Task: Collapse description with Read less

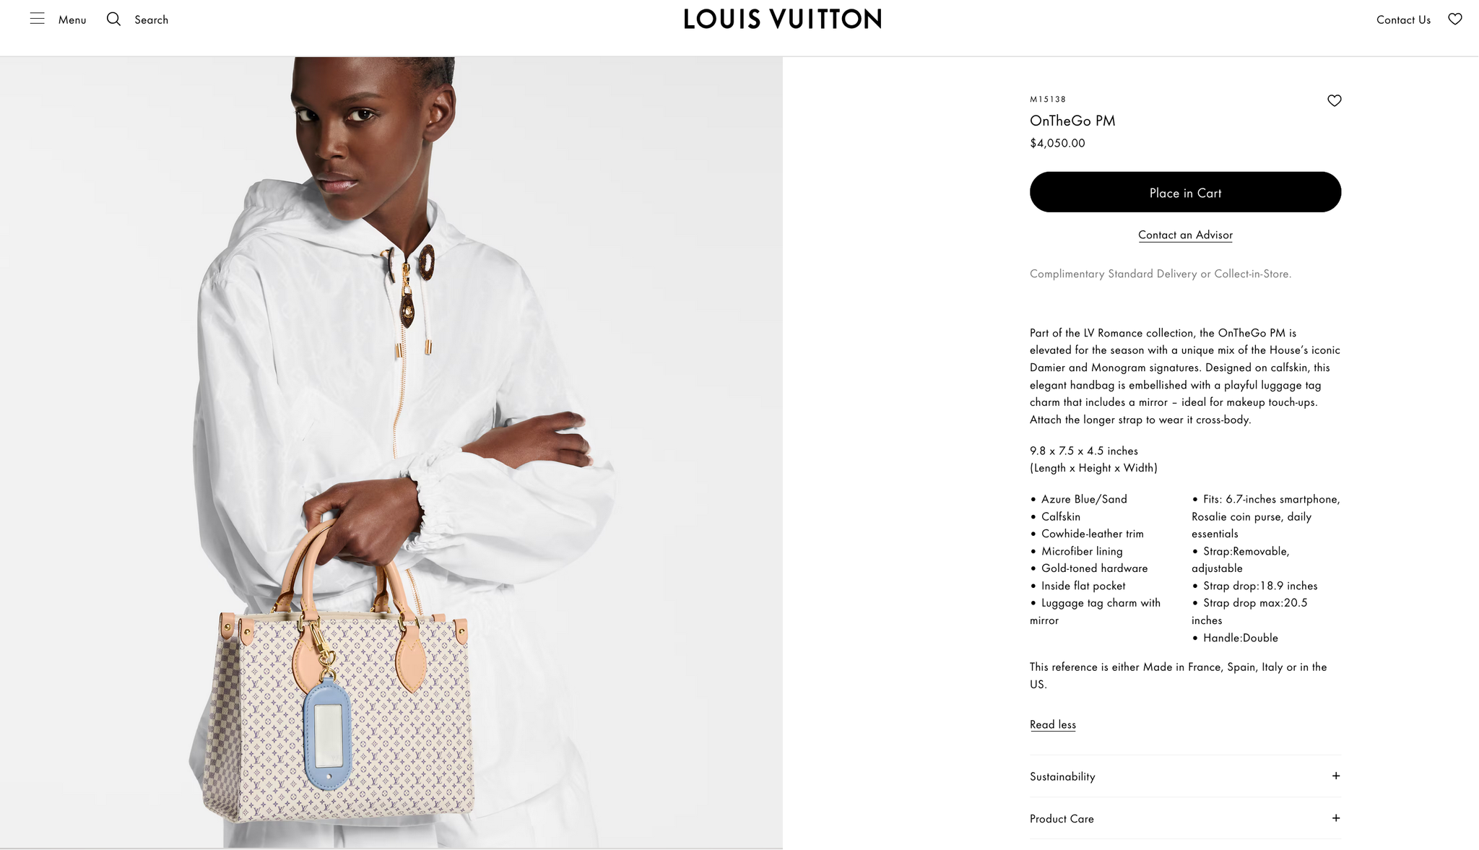Action: point(1052,724)
